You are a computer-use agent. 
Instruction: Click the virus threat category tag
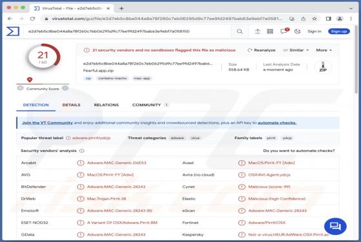pos(195,138)
